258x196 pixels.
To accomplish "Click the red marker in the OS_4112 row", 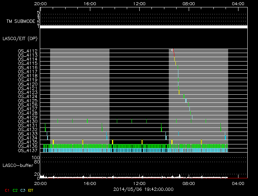I will tap(174, 52).
